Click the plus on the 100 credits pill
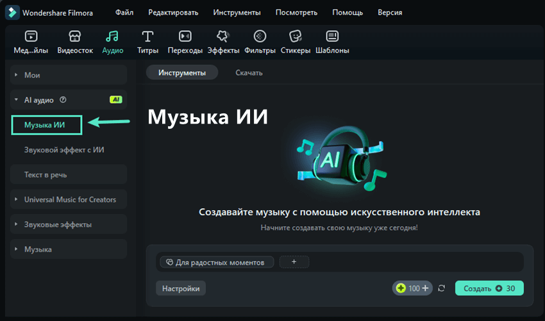The image size is (545, 321). (426, 288)
